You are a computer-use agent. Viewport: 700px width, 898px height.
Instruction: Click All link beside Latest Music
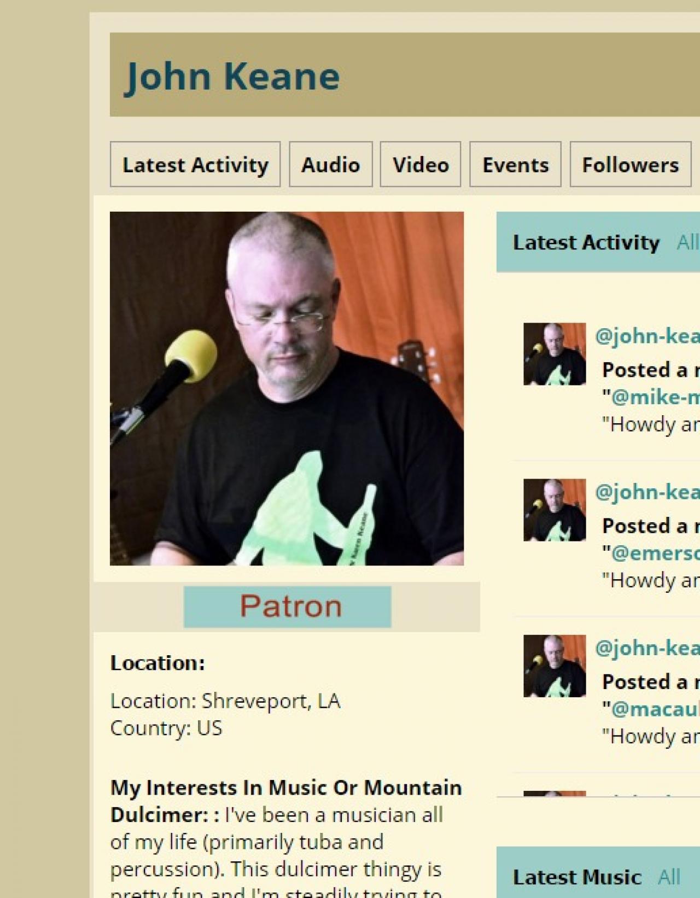click(x=669, y=877)
